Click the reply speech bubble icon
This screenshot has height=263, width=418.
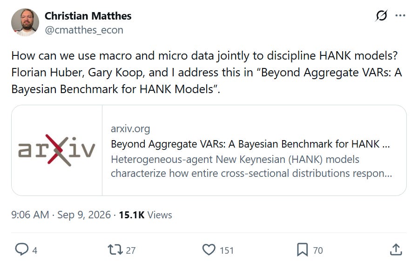(x=21, y=250)
